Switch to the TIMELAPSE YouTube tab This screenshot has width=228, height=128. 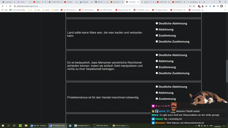tap(178, 2)
